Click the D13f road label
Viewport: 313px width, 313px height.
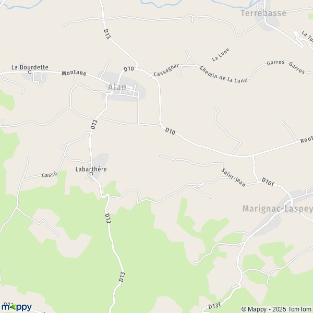(x=214, y=306)
